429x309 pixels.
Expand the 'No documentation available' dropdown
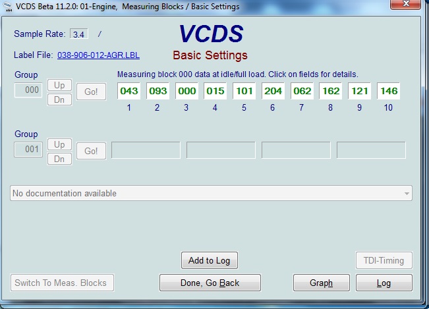407,193
